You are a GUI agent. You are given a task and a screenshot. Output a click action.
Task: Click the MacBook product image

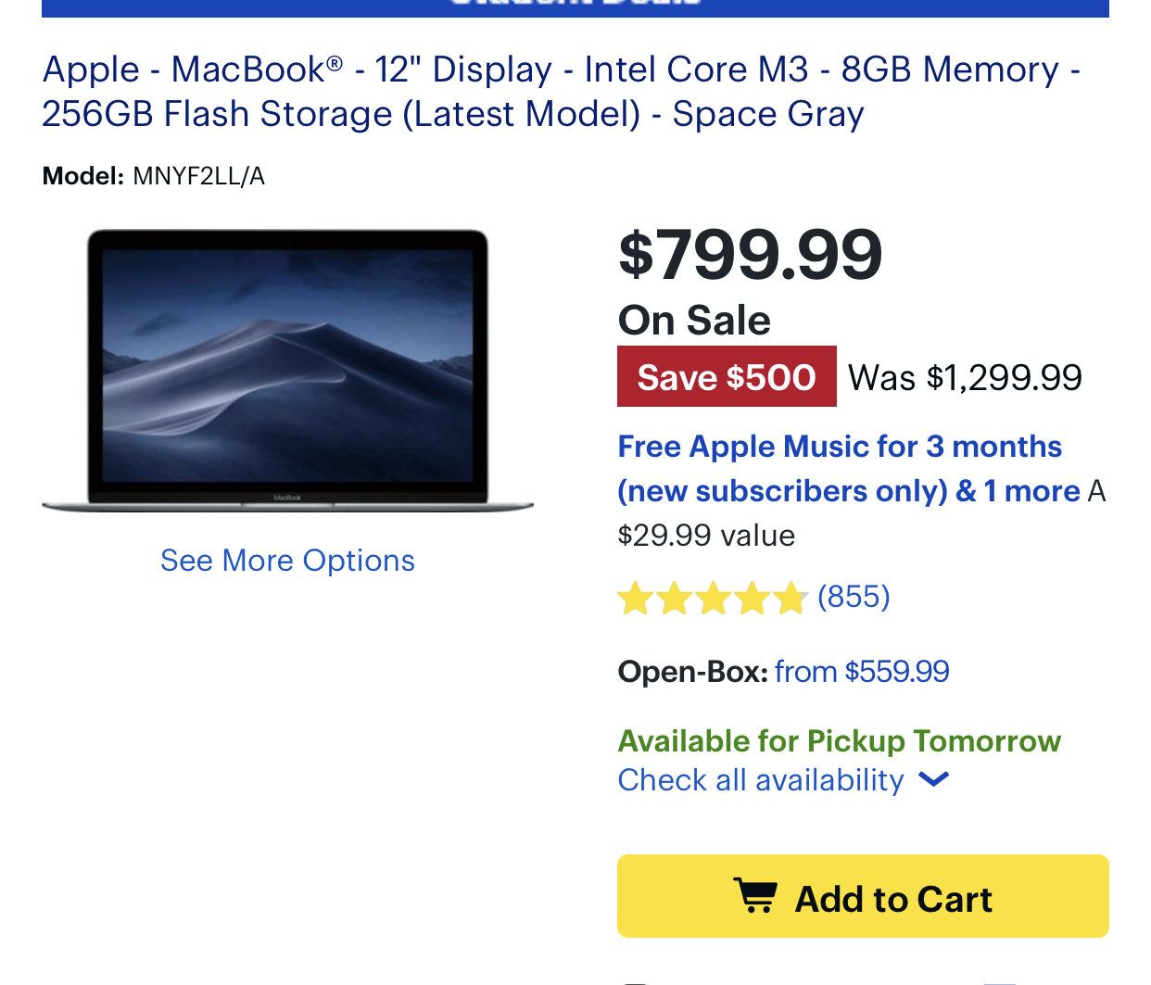point(287,371)
